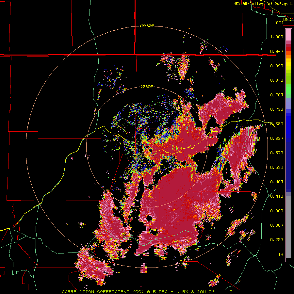Pick the gray band at color bar bottom
Image resolution: width=294 pixels, height=294 pixels.
pyautogui.click(x=288, y=227)
